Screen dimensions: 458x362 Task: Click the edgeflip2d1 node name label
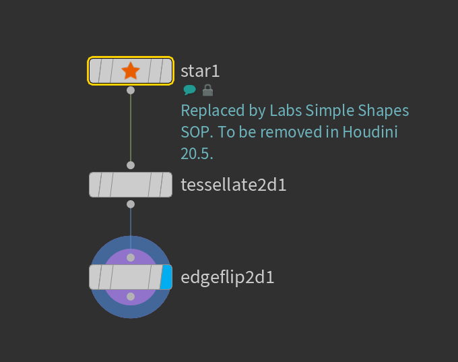[227, 277]
